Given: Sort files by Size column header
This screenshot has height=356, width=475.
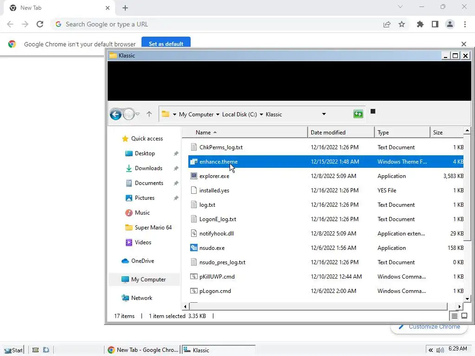Looking at the screenshot, I should [x=447, y=133].
